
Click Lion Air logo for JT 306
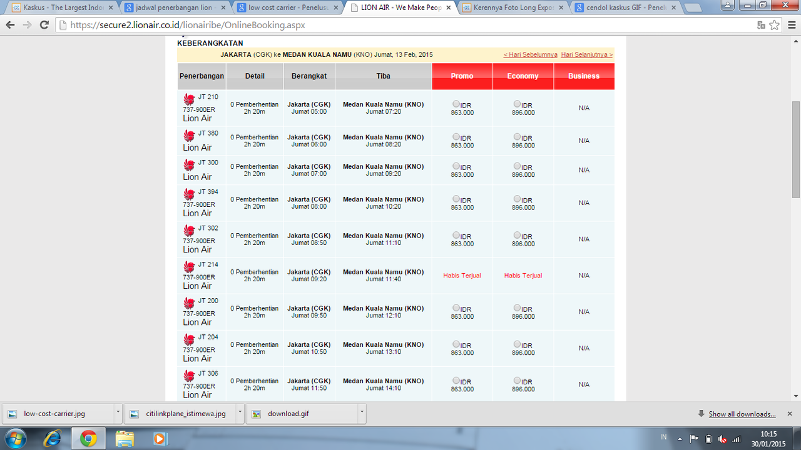[189, 375]
